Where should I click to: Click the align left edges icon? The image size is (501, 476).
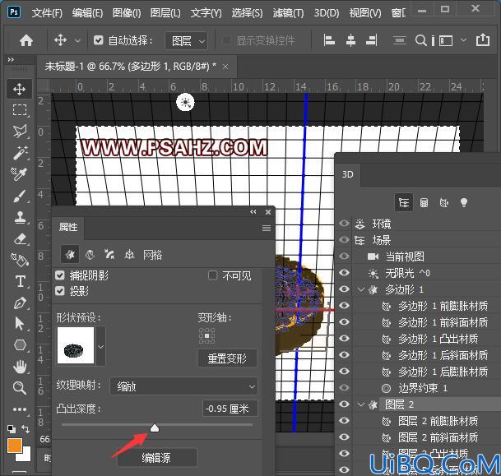pos(329,40)
